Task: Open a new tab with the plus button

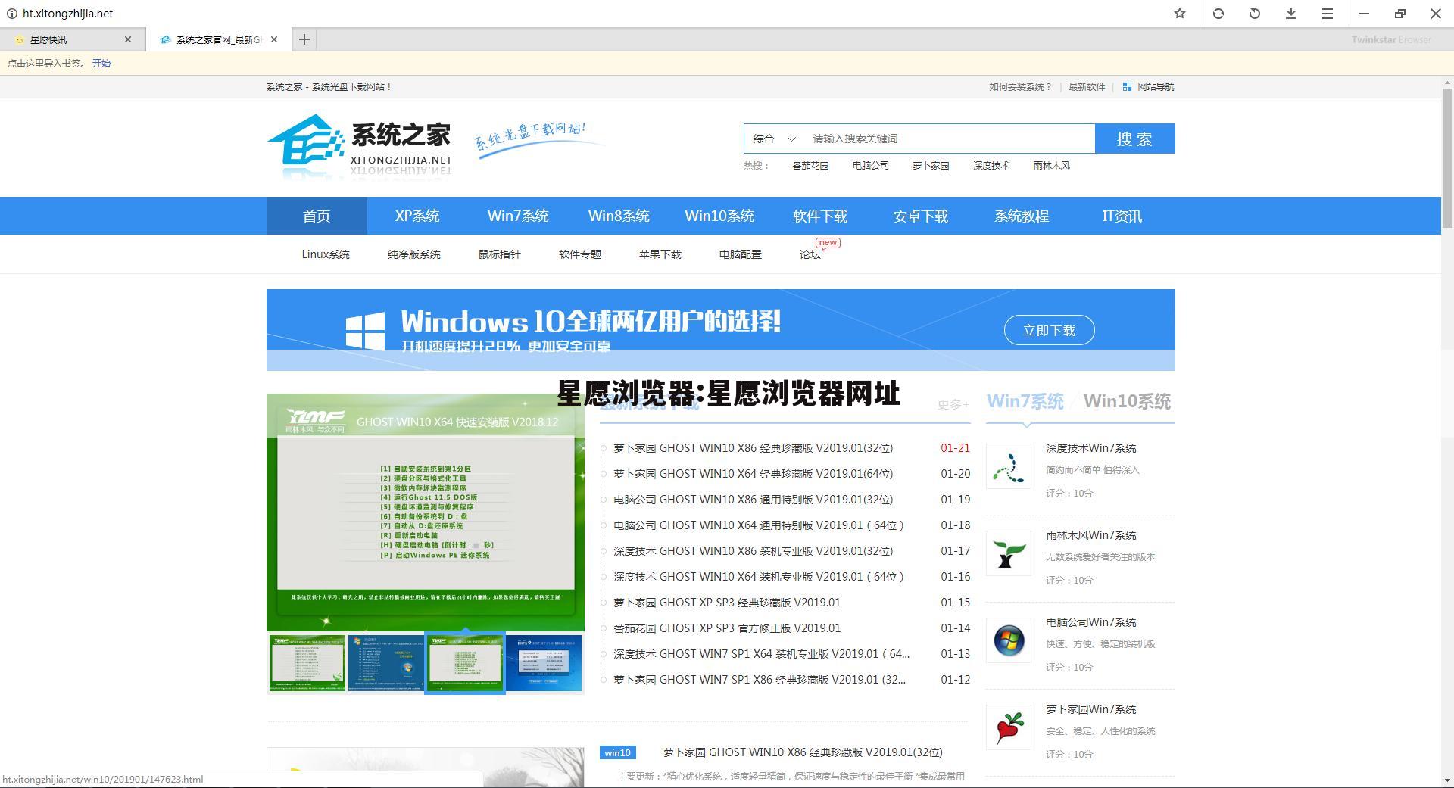Action: (304, 39)
